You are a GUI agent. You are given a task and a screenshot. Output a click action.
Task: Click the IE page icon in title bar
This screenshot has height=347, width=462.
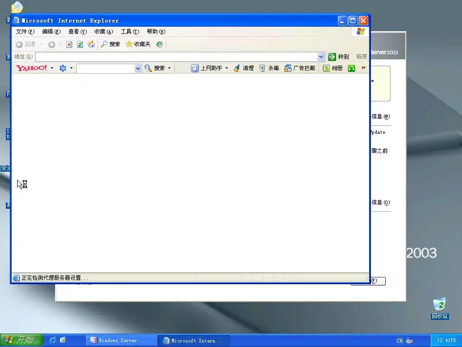pyautogui.click(x=16, y=20)
